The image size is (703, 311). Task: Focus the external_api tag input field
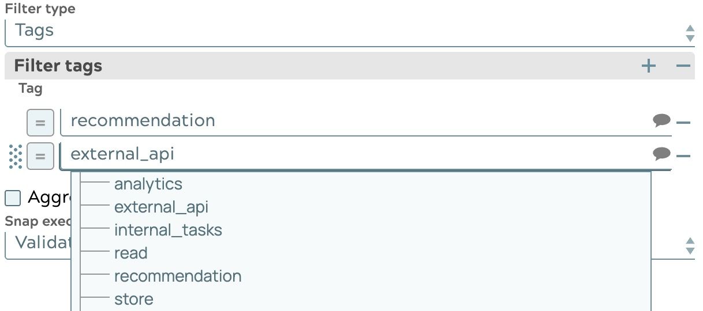(x=358, y=154)
